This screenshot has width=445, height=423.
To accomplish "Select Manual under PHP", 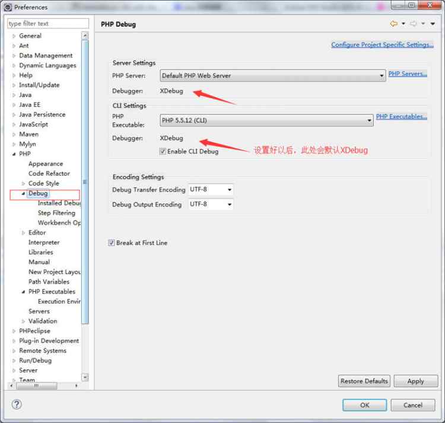I will point(39,262).
